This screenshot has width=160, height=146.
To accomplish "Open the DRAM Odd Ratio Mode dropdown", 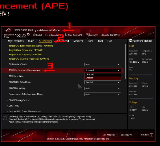I will click(x=103, y=82).
